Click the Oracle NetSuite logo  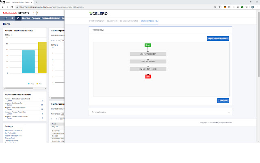pos(16,13)
